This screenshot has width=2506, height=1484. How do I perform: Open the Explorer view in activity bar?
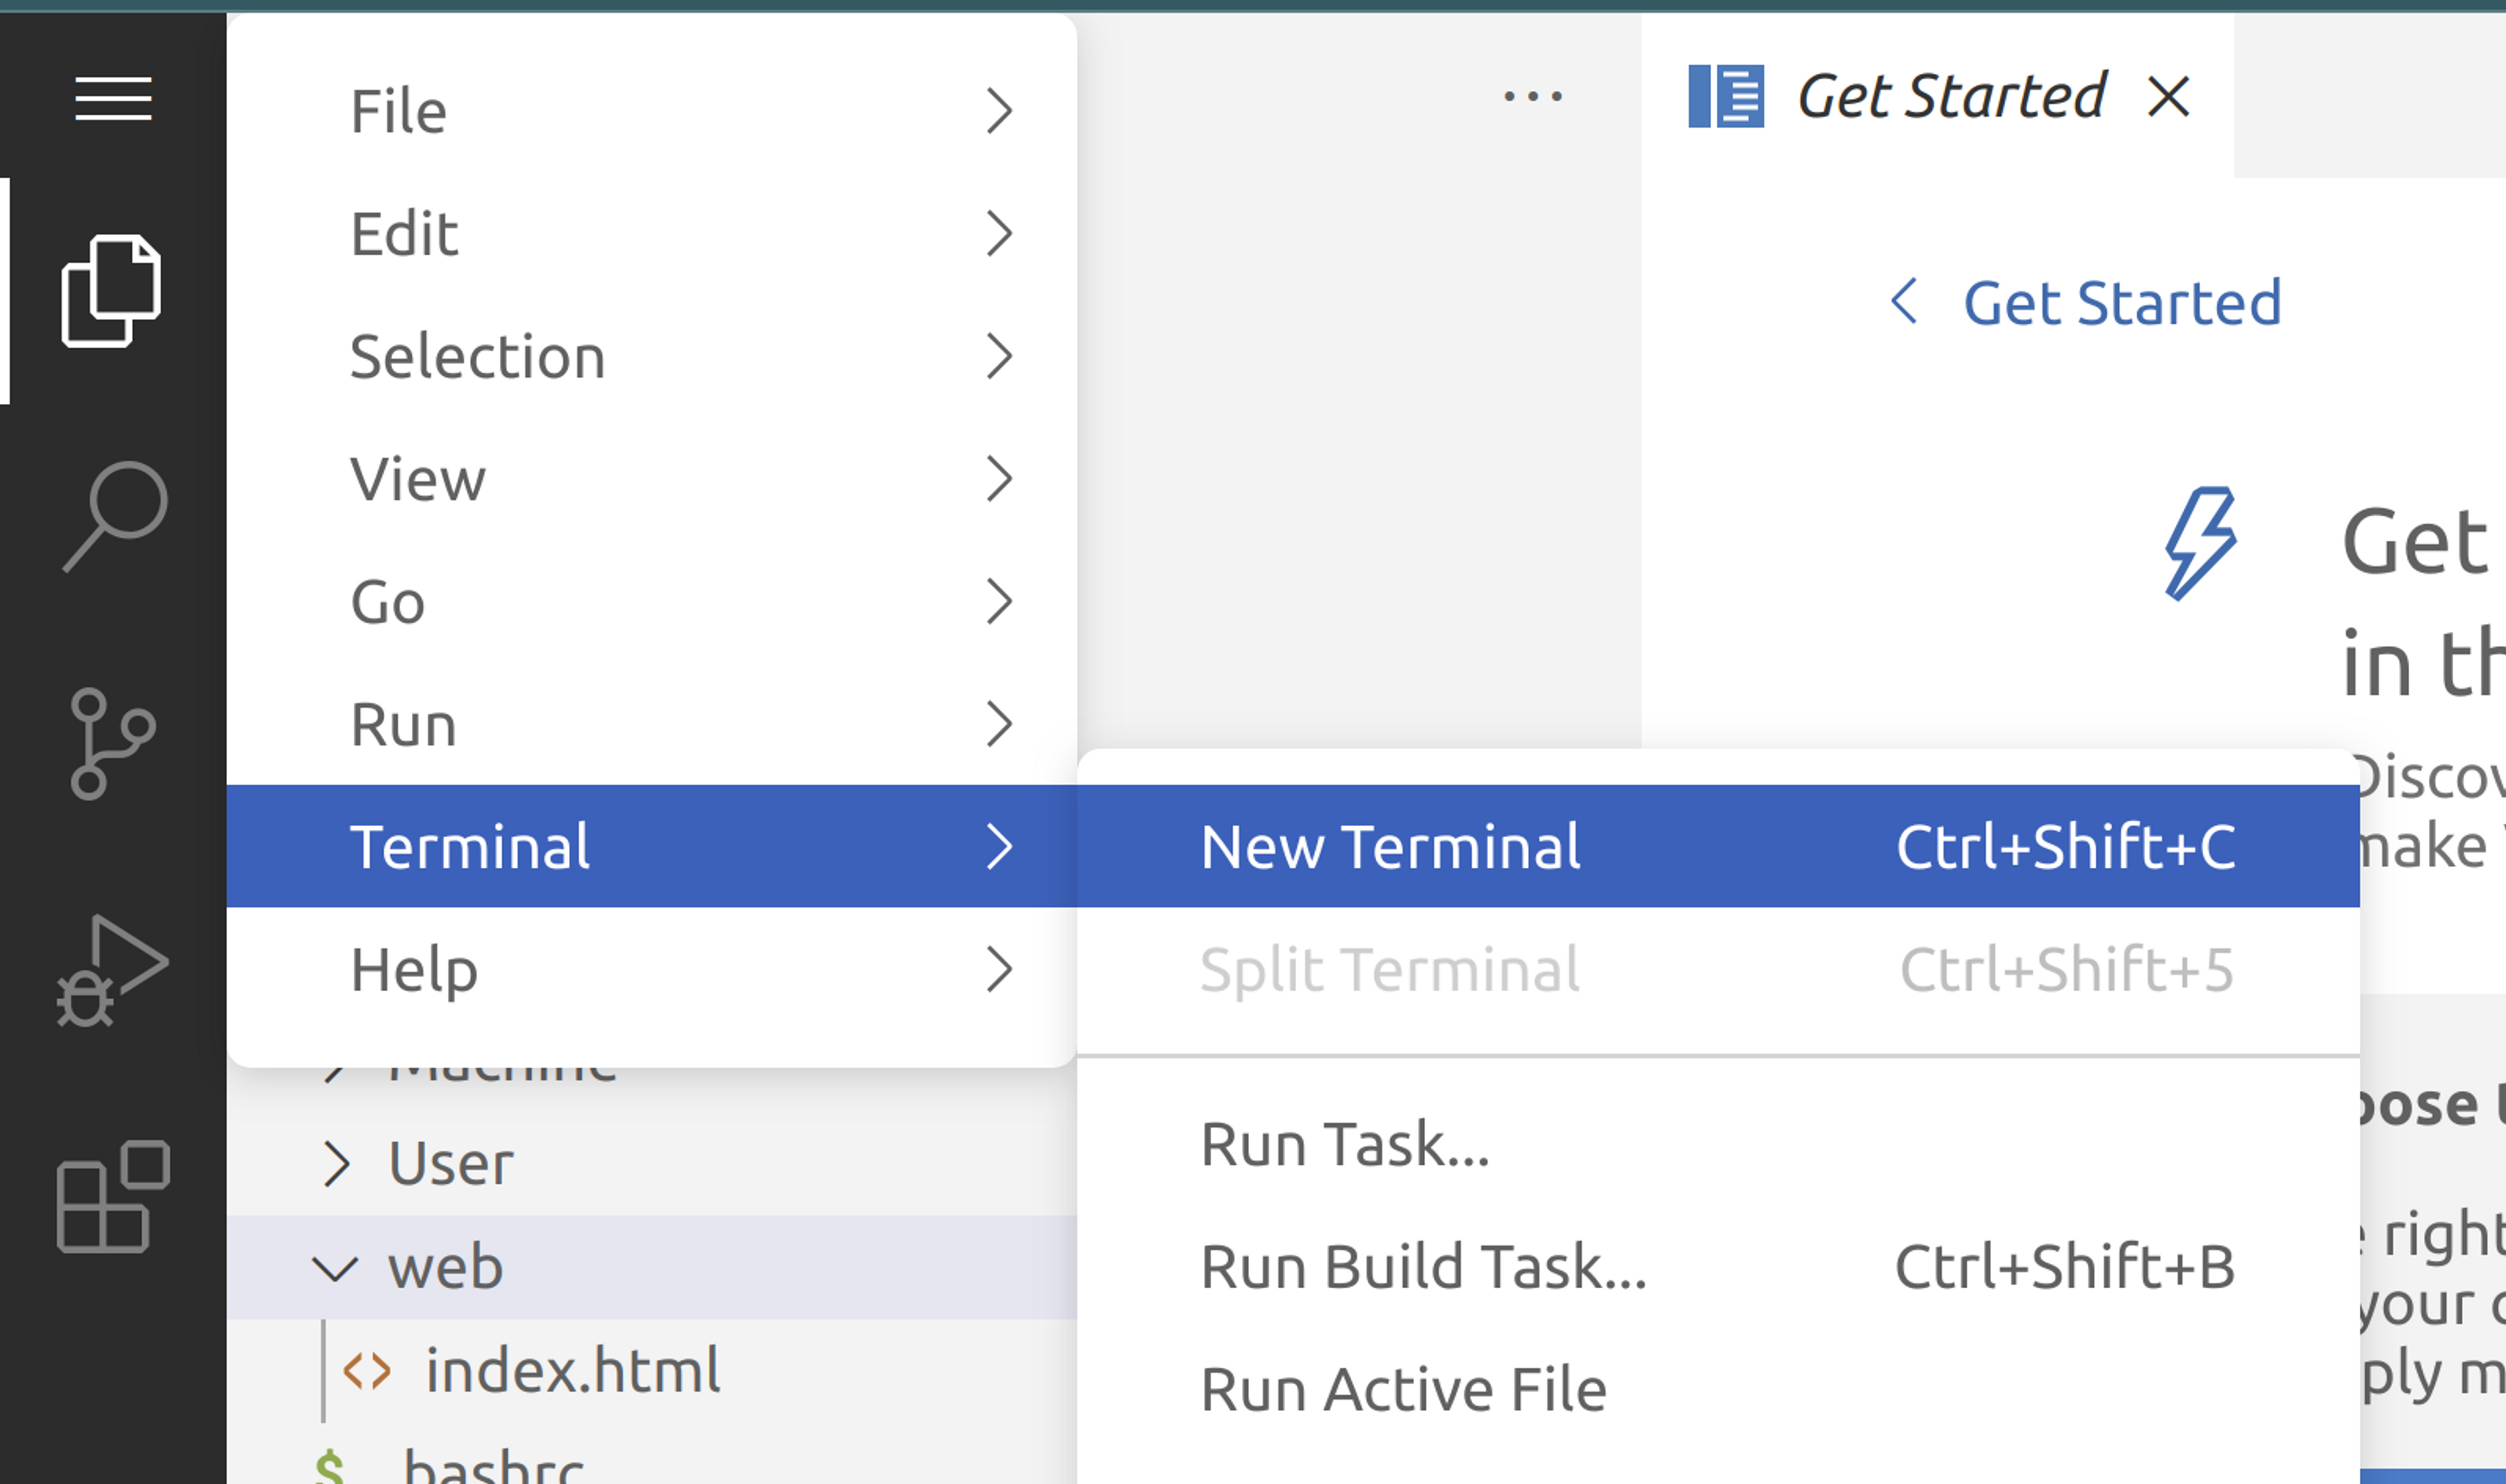(x=111, y=291)
